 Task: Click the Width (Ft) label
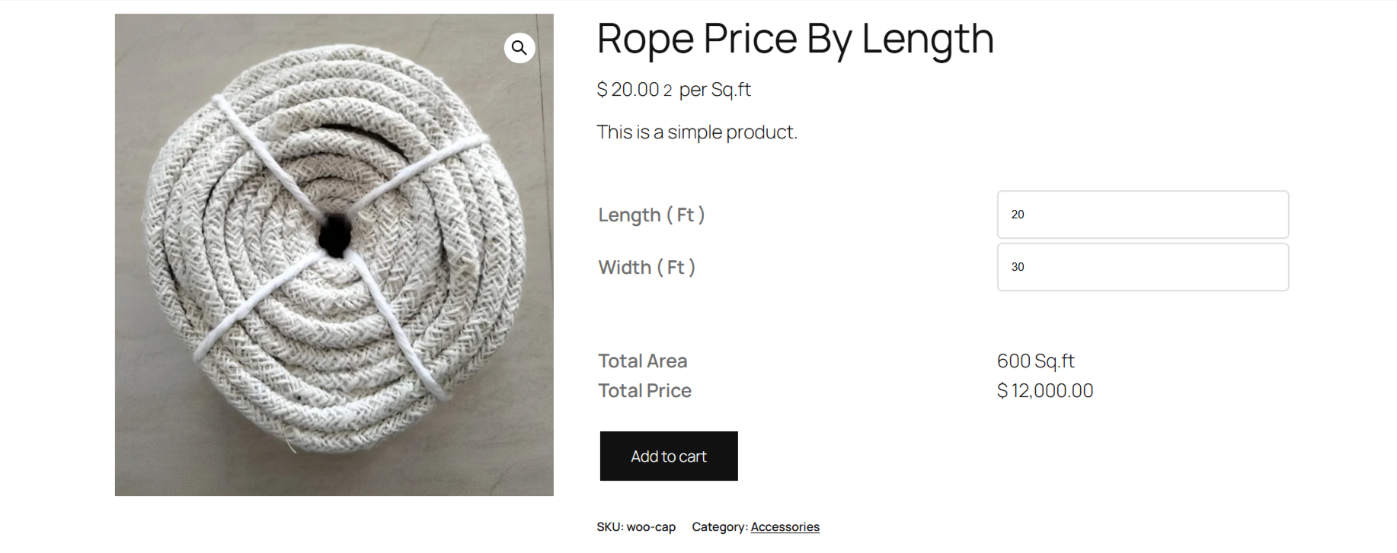click(x=646, y=268)
